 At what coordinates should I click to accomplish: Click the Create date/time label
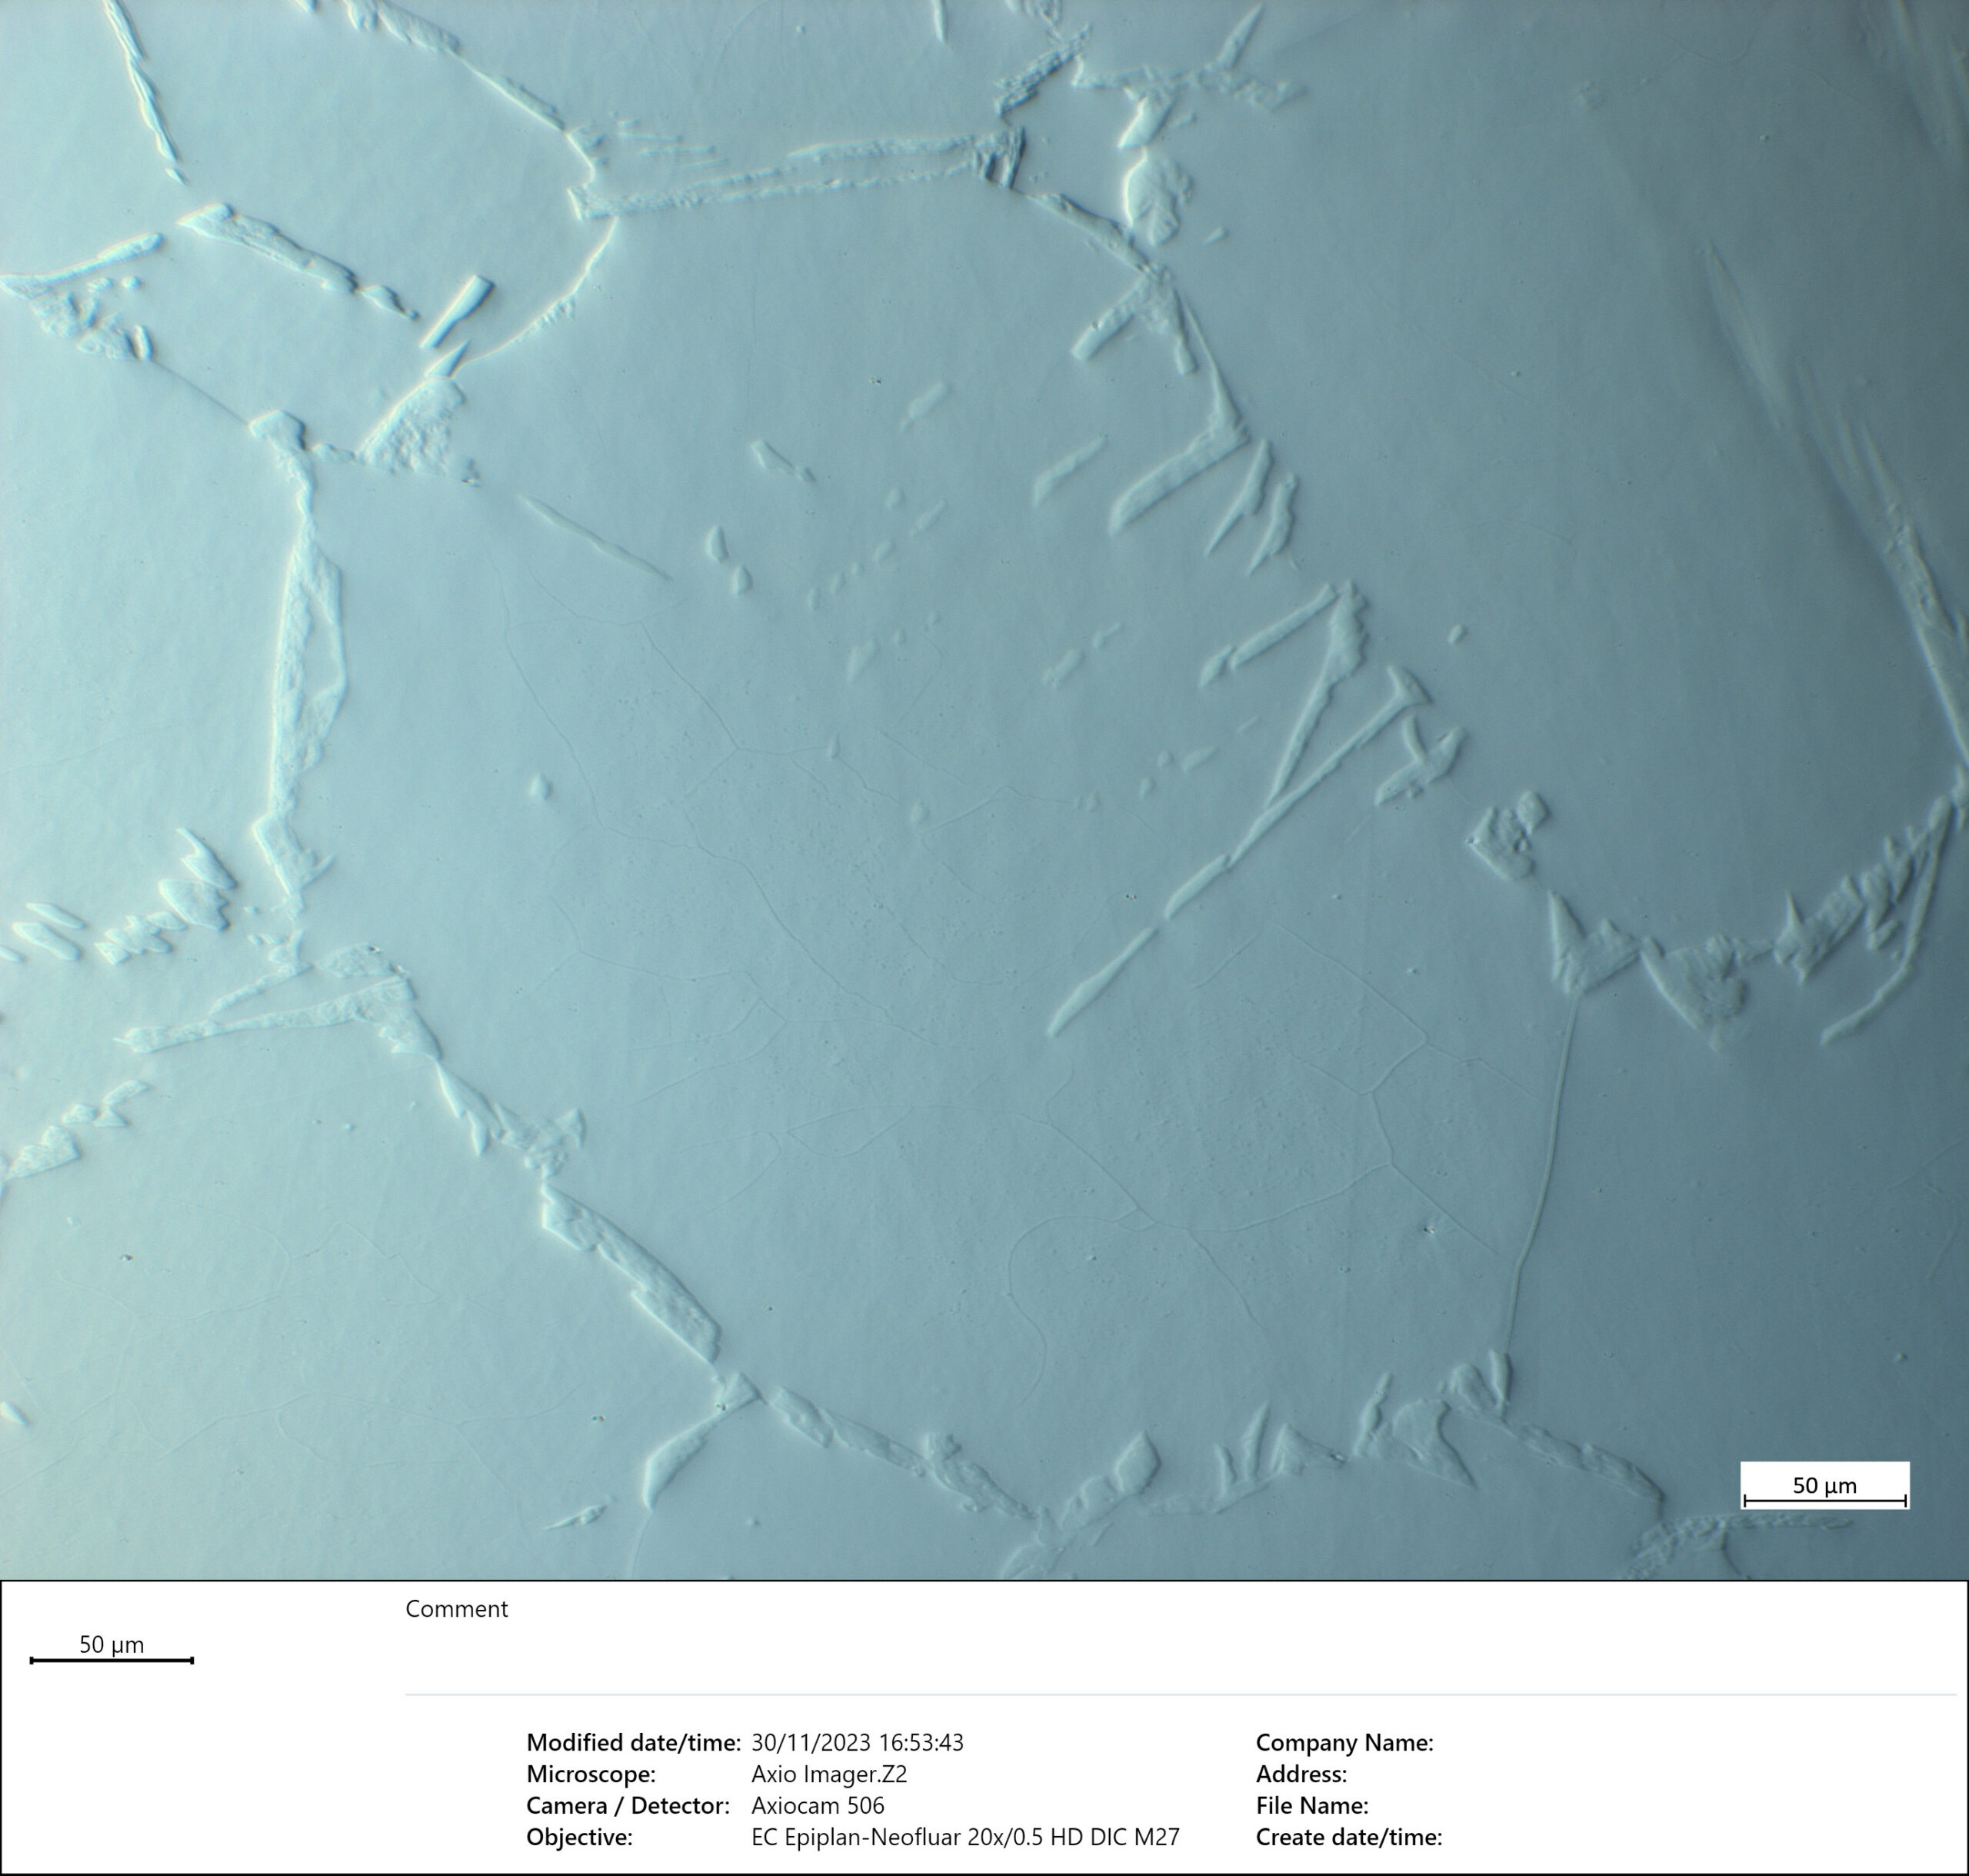1348,1837
